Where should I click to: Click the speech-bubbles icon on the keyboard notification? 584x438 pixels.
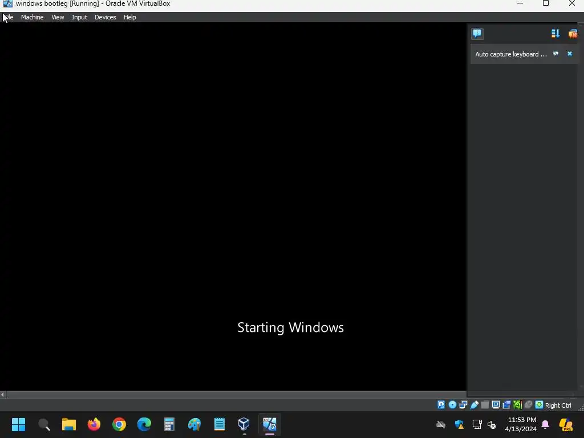click(555, 54)
